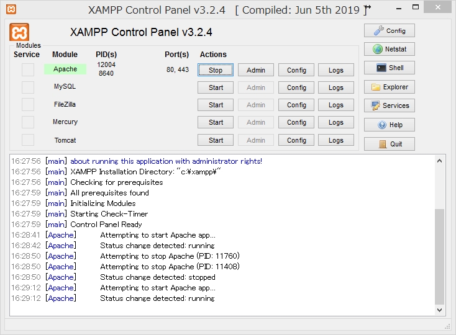
Task: Open the MySQL Config menu
Action: tap(296, 87)
